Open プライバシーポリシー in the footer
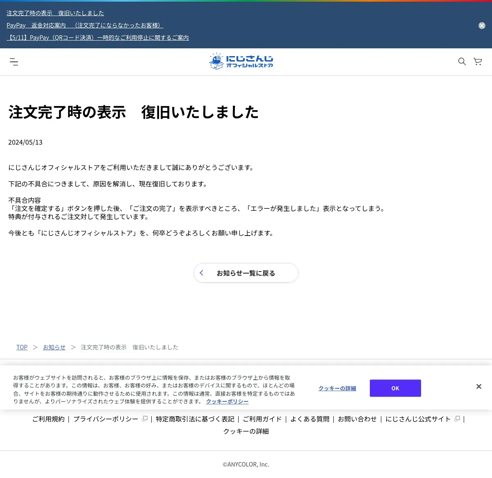492x478 pixels. point(106,419)
